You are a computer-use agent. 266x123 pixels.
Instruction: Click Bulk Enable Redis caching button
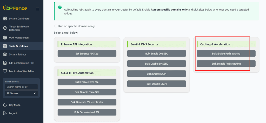(x=226, y=53)
